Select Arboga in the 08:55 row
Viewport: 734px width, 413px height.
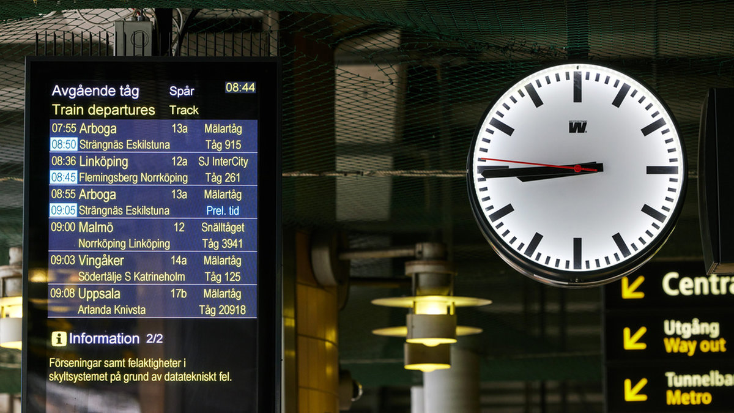point(98,195)
